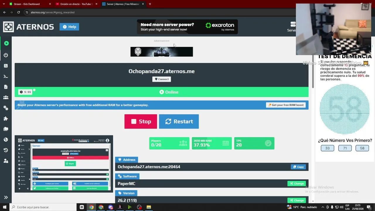Open the Files folder icon in sidebar
This screenshot has width=375, height=211.
tap(6, 129)
